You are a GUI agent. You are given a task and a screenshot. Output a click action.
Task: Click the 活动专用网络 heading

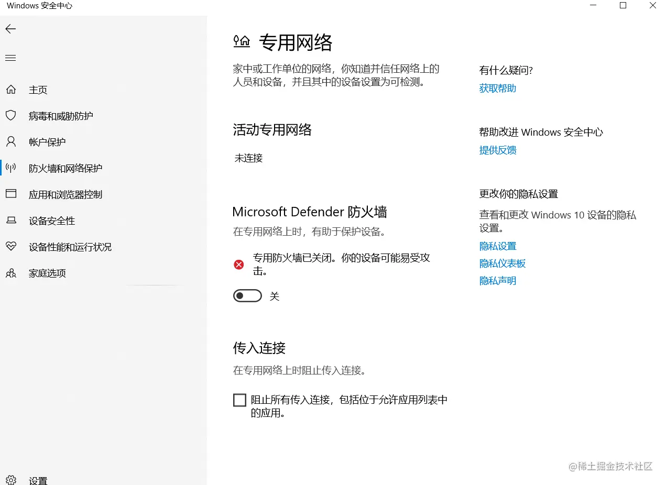[272, 129]
